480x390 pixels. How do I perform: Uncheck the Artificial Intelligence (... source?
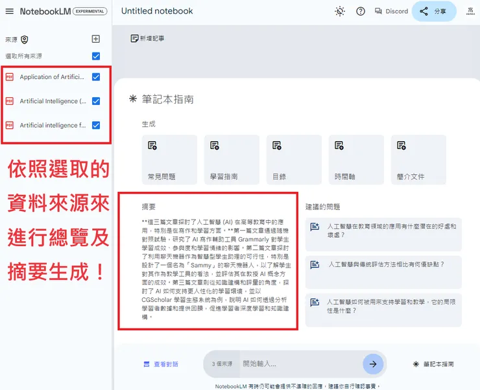click(x=96, y=101)
